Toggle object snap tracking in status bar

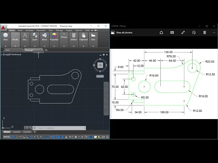(x=44, y=137)
